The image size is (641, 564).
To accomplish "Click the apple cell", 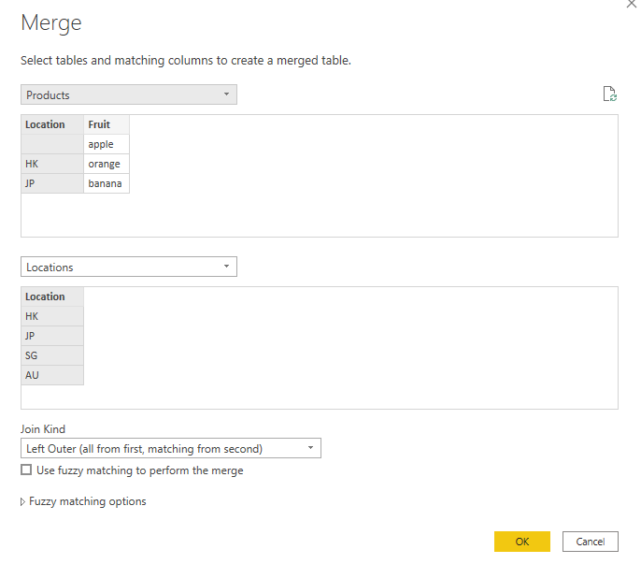I will [107, 144].
